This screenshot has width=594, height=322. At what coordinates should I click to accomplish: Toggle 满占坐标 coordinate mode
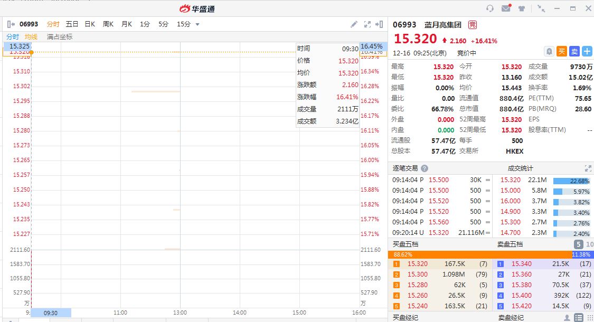tap(60, 37)
